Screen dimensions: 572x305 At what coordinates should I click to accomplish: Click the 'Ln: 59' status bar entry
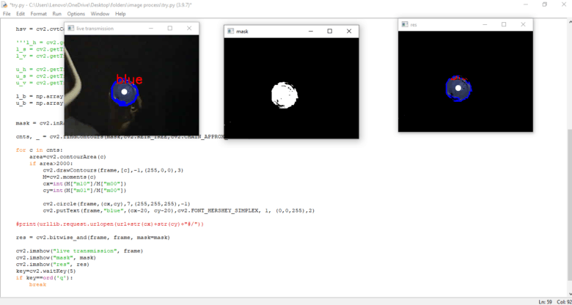545,302
